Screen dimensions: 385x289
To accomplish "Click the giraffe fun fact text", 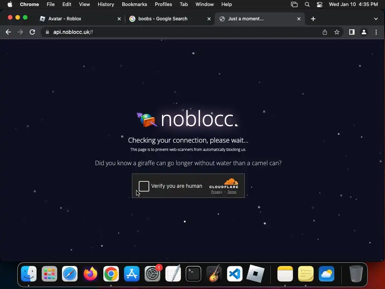I will pos(188,163).
